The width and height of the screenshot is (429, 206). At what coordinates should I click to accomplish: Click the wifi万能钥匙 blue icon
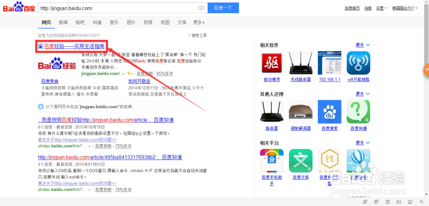click(x=358, y=63)
